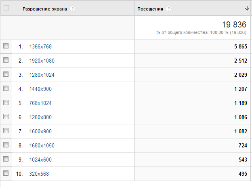Click the 1280x800 resolution link
Screen dimensions: 252x187
(40, 117)
